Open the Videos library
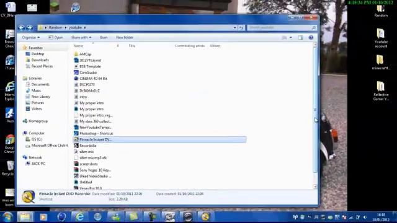Screen dimensions: 397x223 [37, 109]
